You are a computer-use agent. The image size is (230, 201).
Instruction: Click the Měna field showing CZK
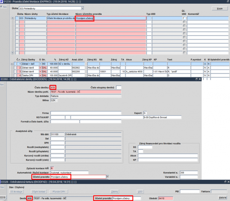coord(54,100)
